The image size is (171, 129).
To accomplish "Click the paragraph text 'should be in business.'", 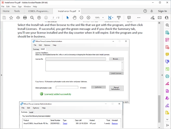I will (x=32, y=37).
